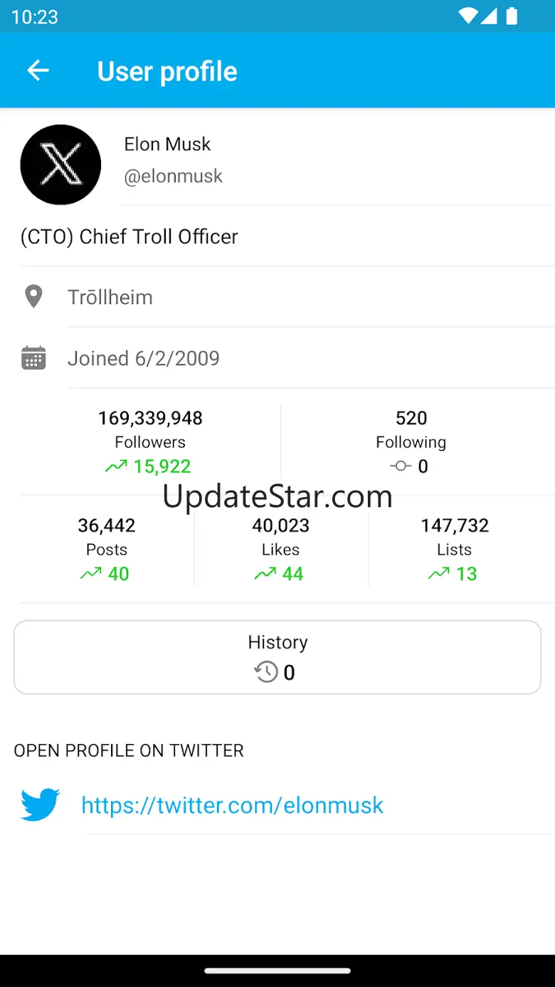
Task: Click the Lists trend arrow icon
Action: pos(439,574)
